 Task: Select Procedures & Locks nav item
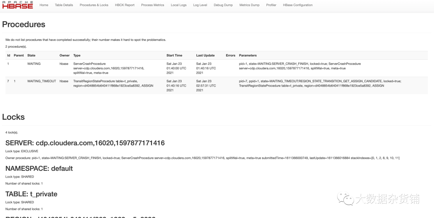coord(94,5)
